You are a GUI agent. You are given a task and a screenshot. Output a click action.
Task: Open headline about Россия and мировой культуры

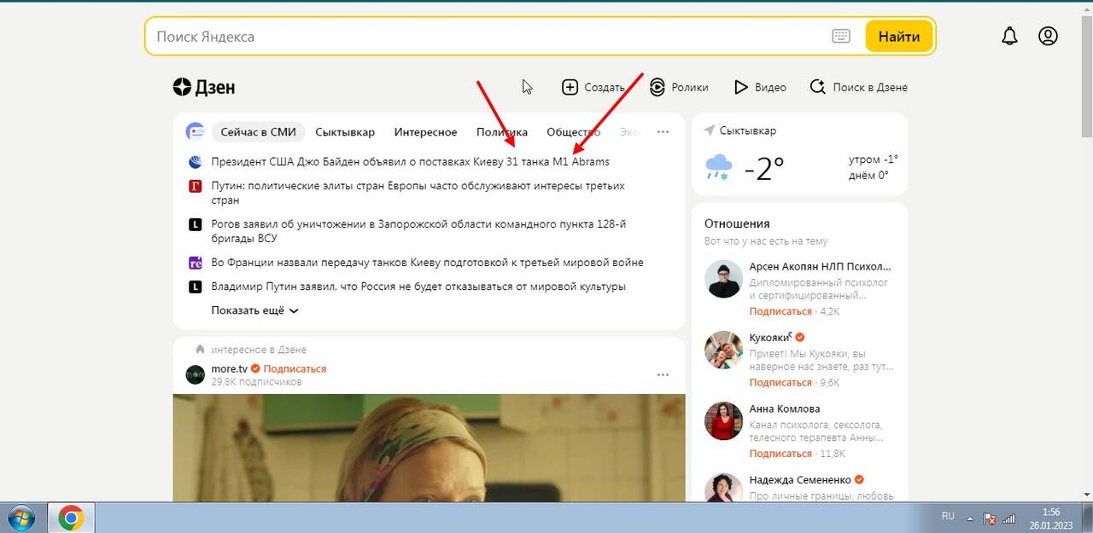click(x=418, y=287)
